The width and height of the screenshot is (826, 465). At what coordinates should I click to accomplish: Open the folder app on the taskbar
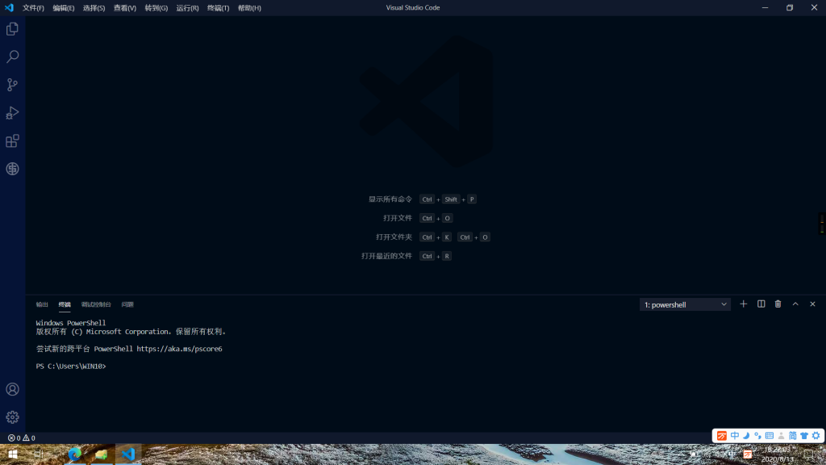coord(101,454)
